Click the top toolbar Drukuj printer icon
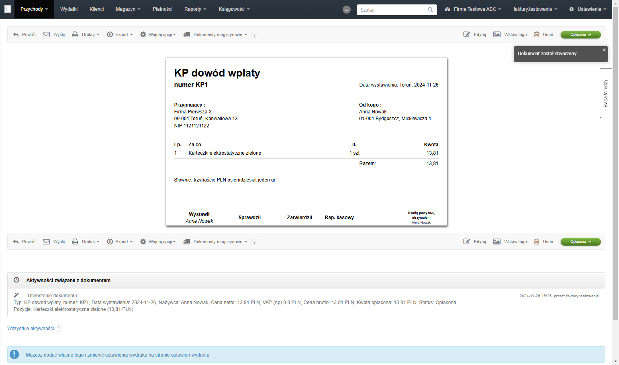Viewport: 619px width, 365px height. (75, 34)
